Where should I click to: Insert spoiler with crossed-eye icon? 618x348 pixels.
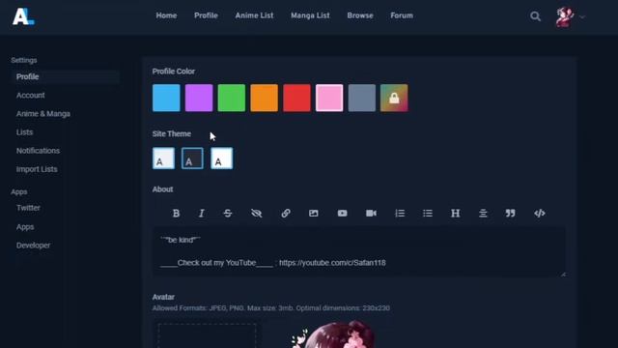point(257,214)
